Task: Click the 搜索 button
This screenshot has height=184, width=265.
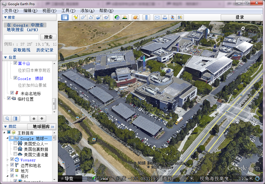Action: [48, 37]
